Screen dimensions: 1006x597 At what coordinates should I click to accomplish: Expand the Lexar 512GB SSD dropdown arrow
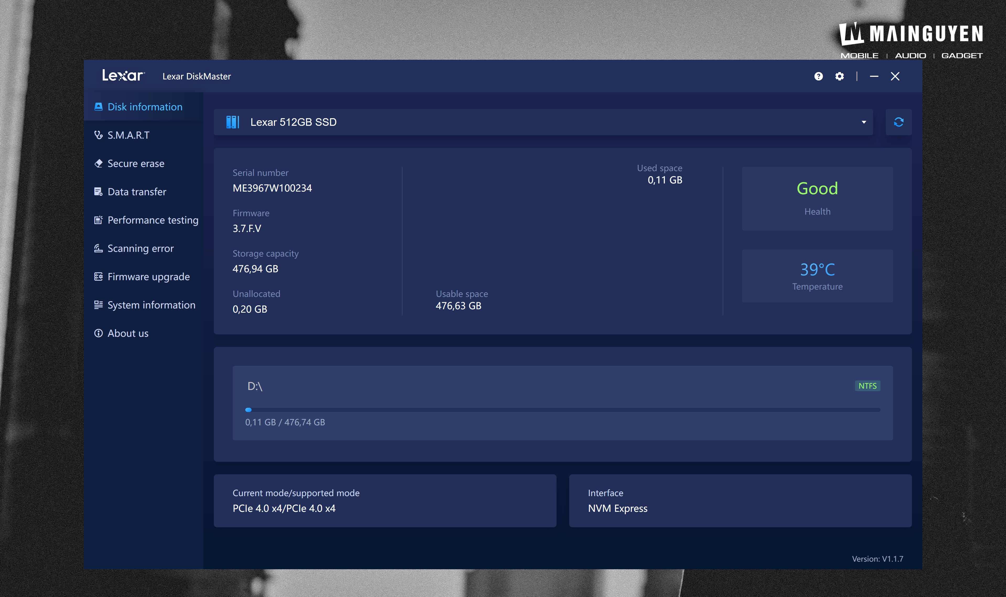pyautogui.click(x=863, y=122)
